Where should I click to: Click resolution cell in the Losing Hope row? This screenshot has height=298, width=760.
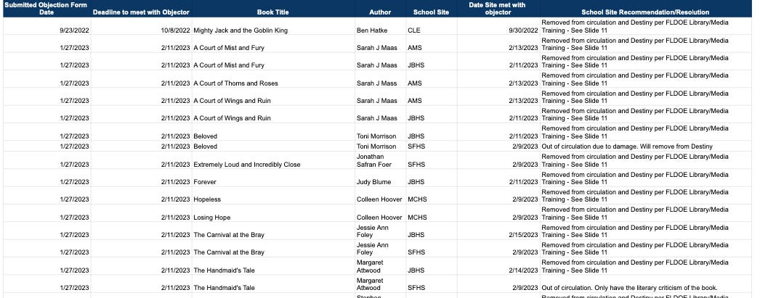645,213
